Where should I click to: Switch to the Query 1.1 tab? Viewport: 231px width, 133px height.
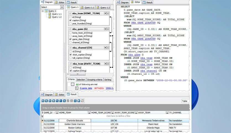tap(88, 7)
